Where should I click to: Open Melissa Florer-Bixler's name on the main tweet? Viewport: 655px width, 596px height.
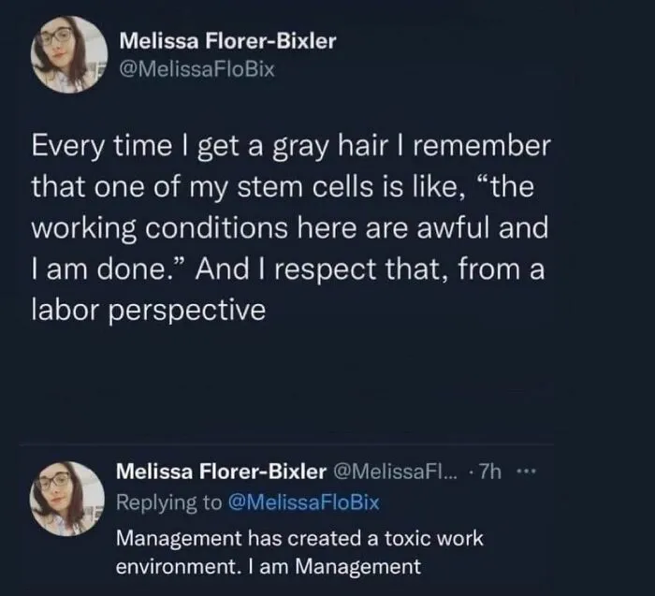[227, 41]
